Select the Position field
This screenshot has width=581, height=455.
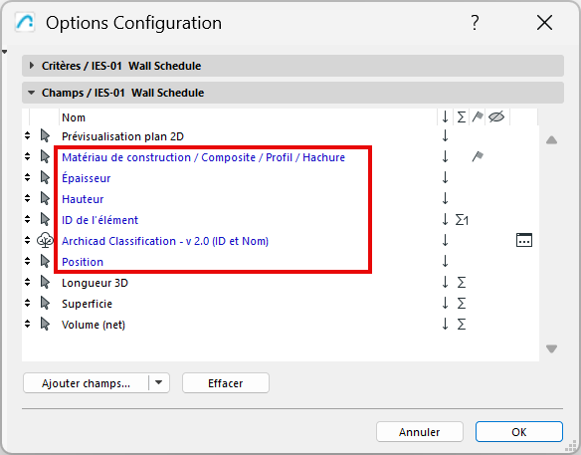pyautogui.click(x=83, y=262)
